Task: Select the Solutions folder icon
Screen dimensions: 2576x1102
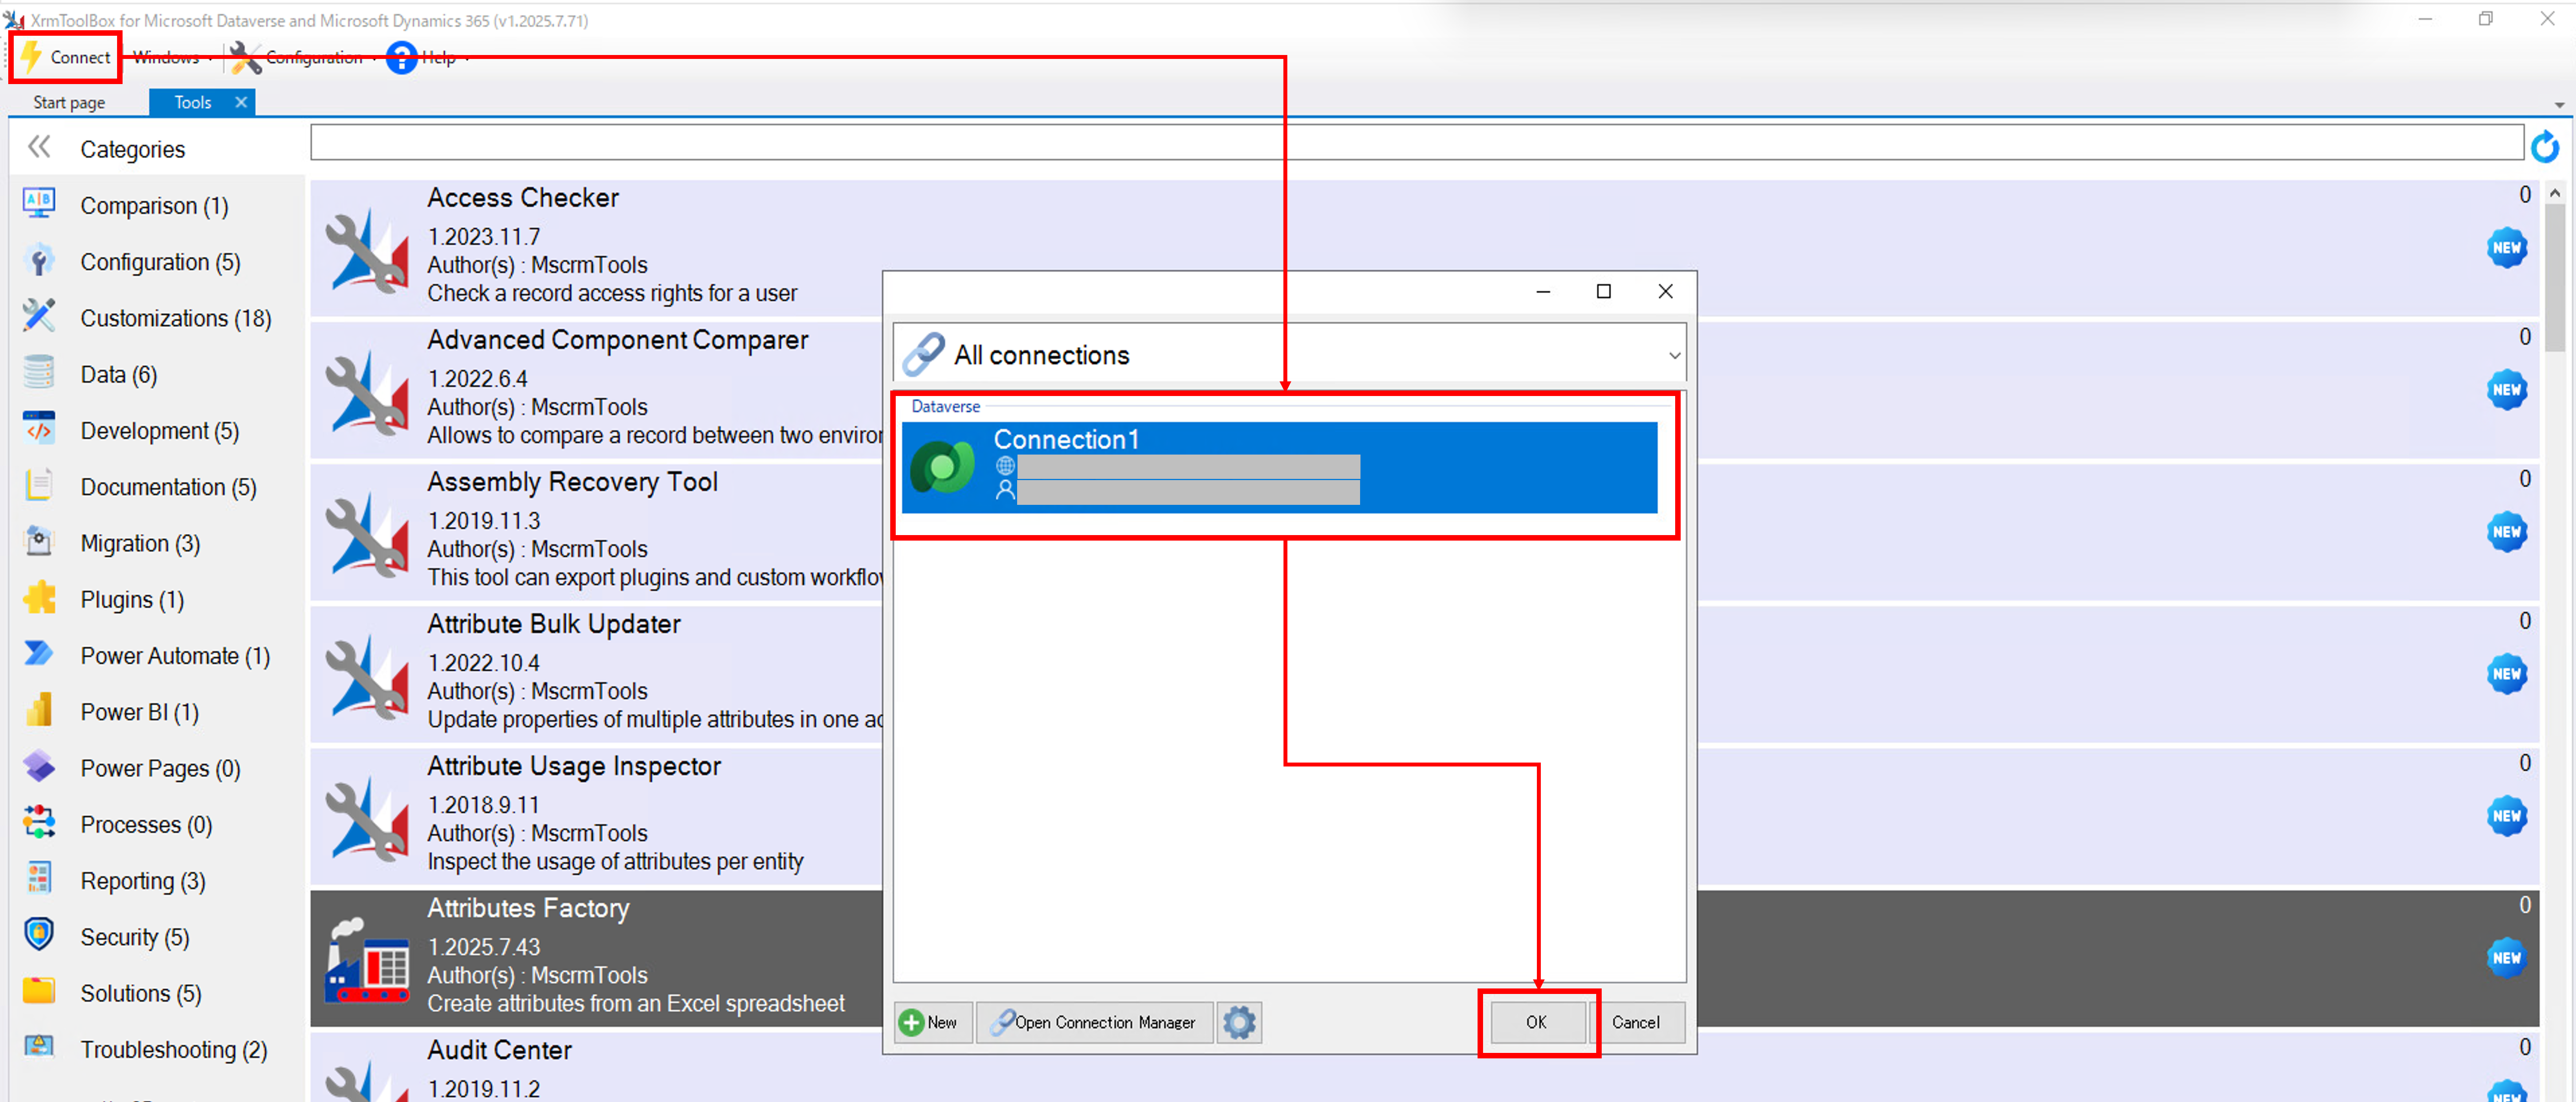Action: [39, 991]
